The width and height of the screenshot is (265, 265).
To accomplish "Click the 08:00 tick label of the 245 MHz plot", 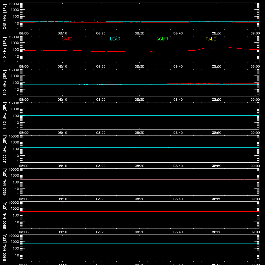I will click(x=24, y=33).
